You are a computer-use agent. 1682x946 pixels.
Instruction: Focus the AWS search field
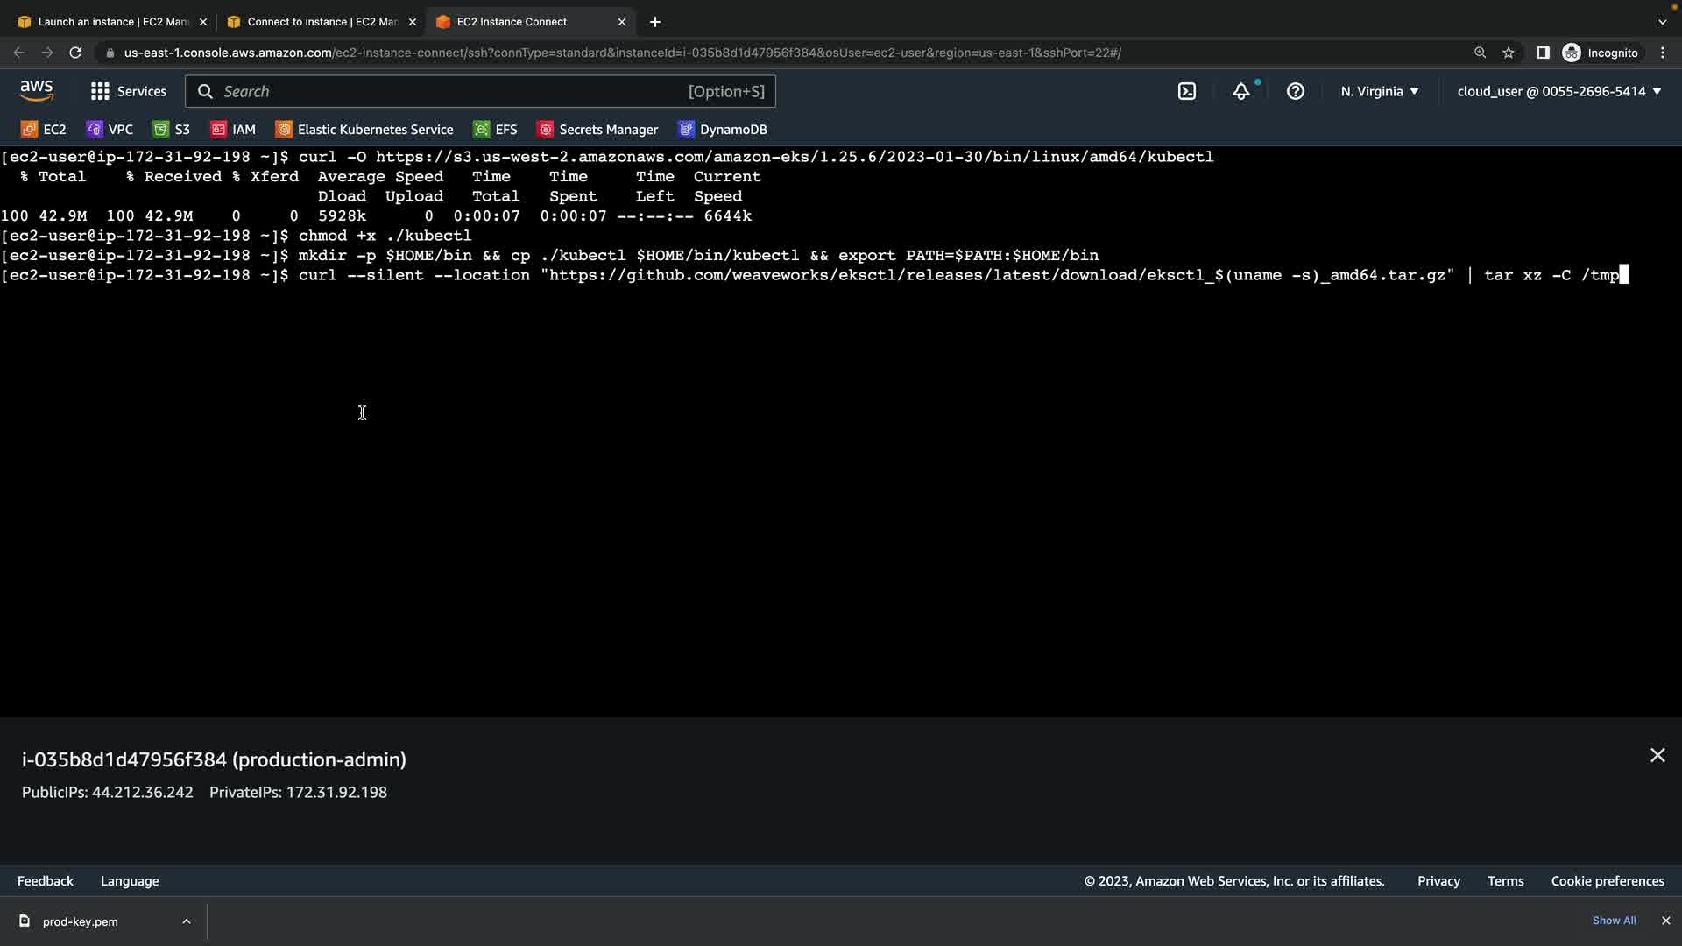[480, 91]
